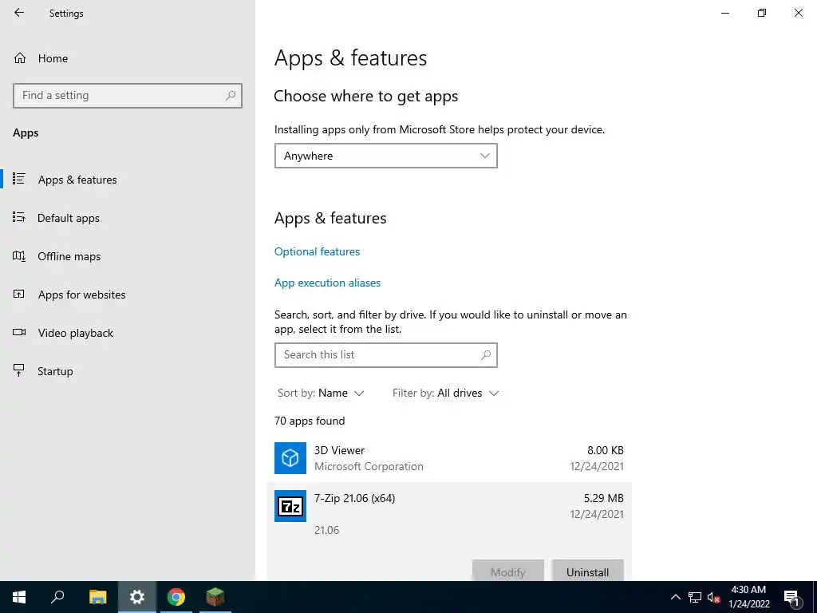Open Apps for websites settings
Image resolution: width=817 pixels, height=613 pixels.
pyautogui.click(x=128, y=295)
